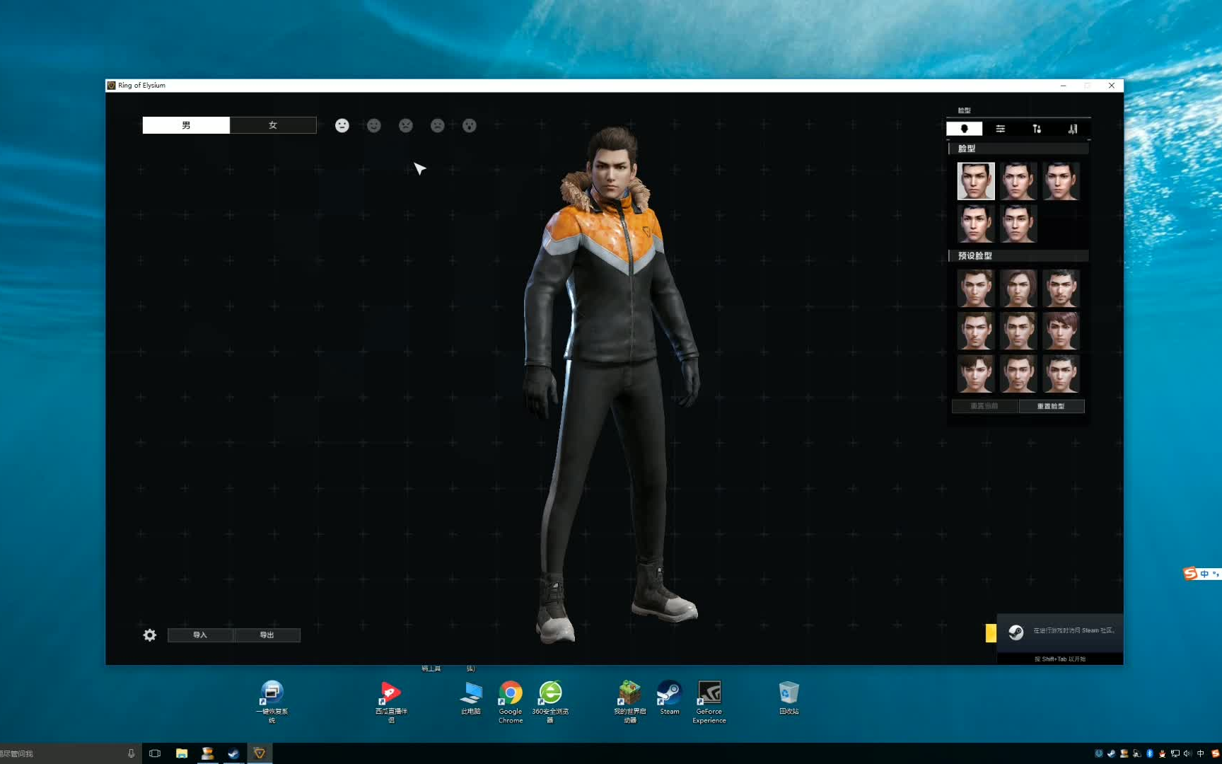Image resolution: width=1222 pixels, height=764 pixels.
Task: Open 此电脑 This PC desktop icon
Action: click(471, 698)
